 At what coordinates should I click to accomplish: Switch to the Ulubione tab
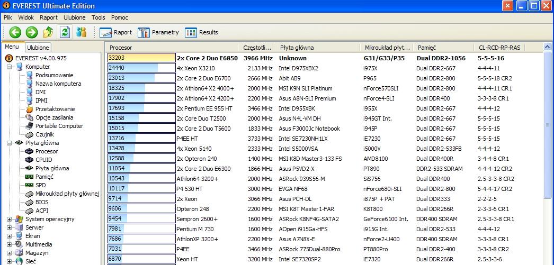38,48
